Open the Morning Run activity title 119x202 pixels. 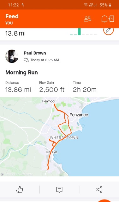click(21, 73)
